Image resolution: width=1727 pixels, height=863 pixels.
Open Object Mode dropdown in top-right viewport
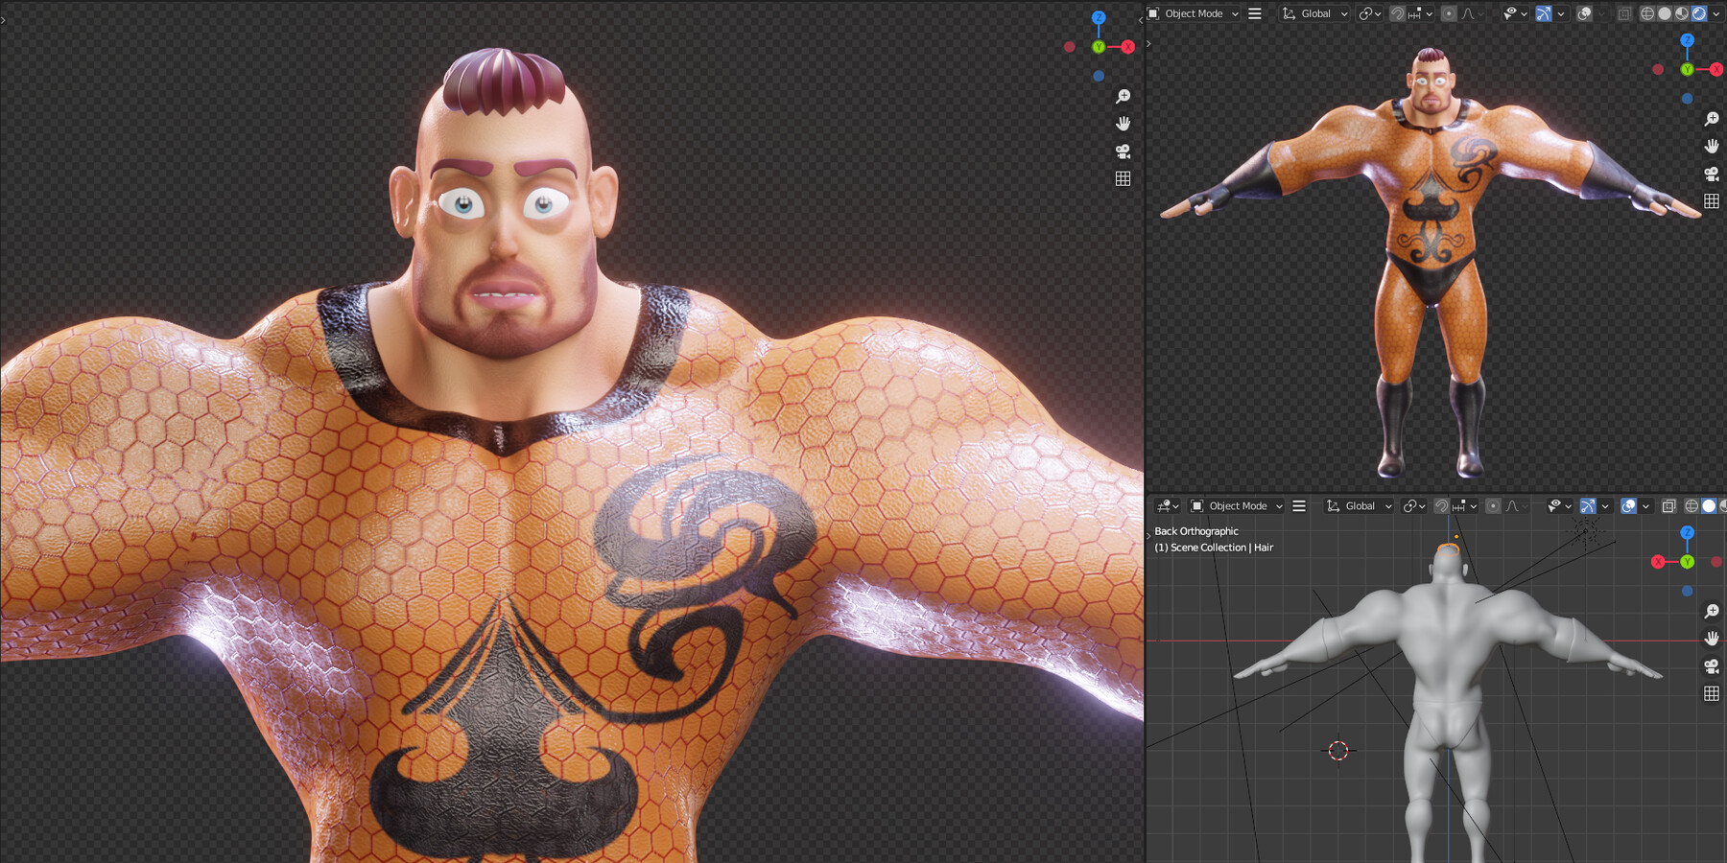point(1194,13)
